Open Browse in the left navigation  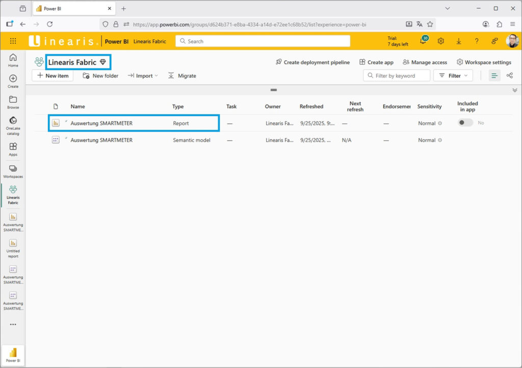click(x=13, y=102)
